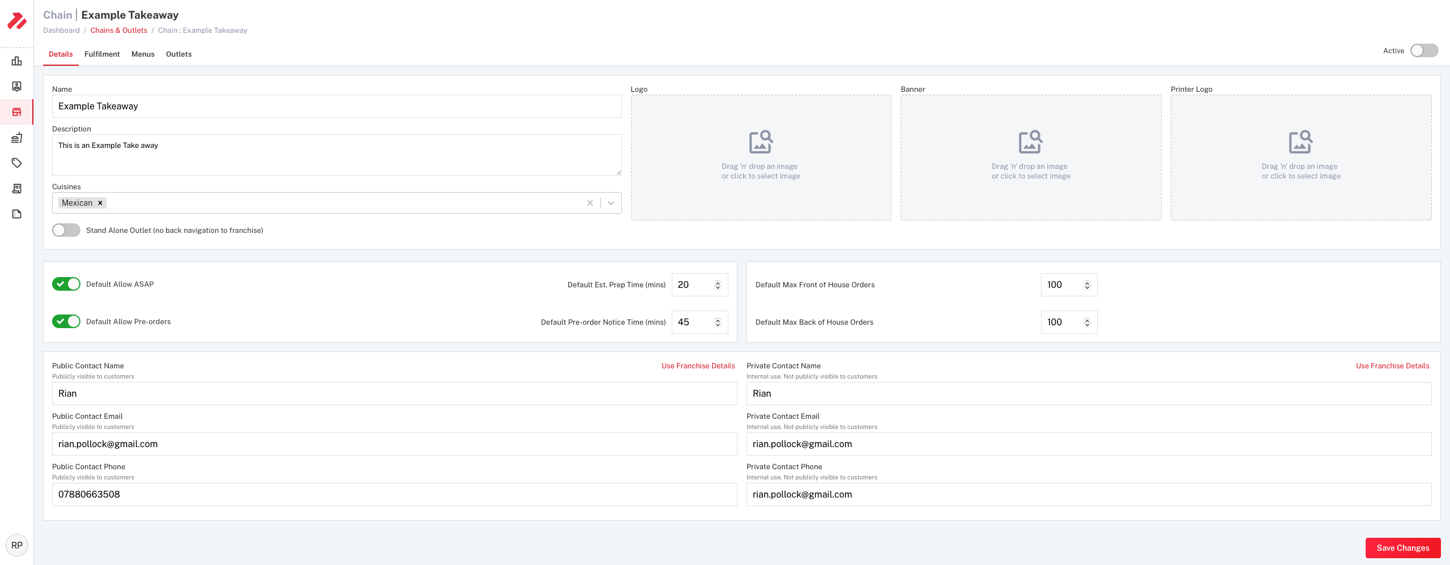Image resolution: width=1450 pixels, height=565 pixels.
Task: Focus the Public Contact Phone field
Action: [395, 495]
